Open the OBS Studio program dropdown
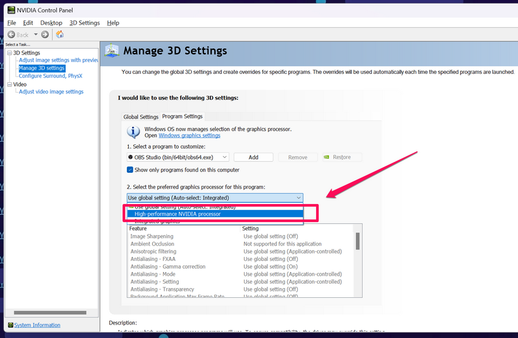This screenshot has width=518, height=338. pyautogui.click(x=177, y=157)
